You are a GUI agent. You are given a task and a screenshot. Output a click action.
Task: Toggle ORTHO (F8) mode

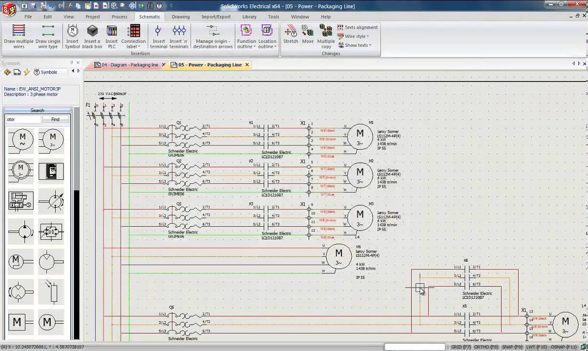(x=485, y=347)
